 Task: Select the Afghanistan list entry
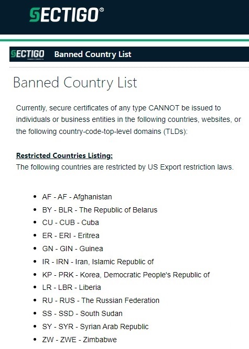pyautogui.click(x=77, y=197)
